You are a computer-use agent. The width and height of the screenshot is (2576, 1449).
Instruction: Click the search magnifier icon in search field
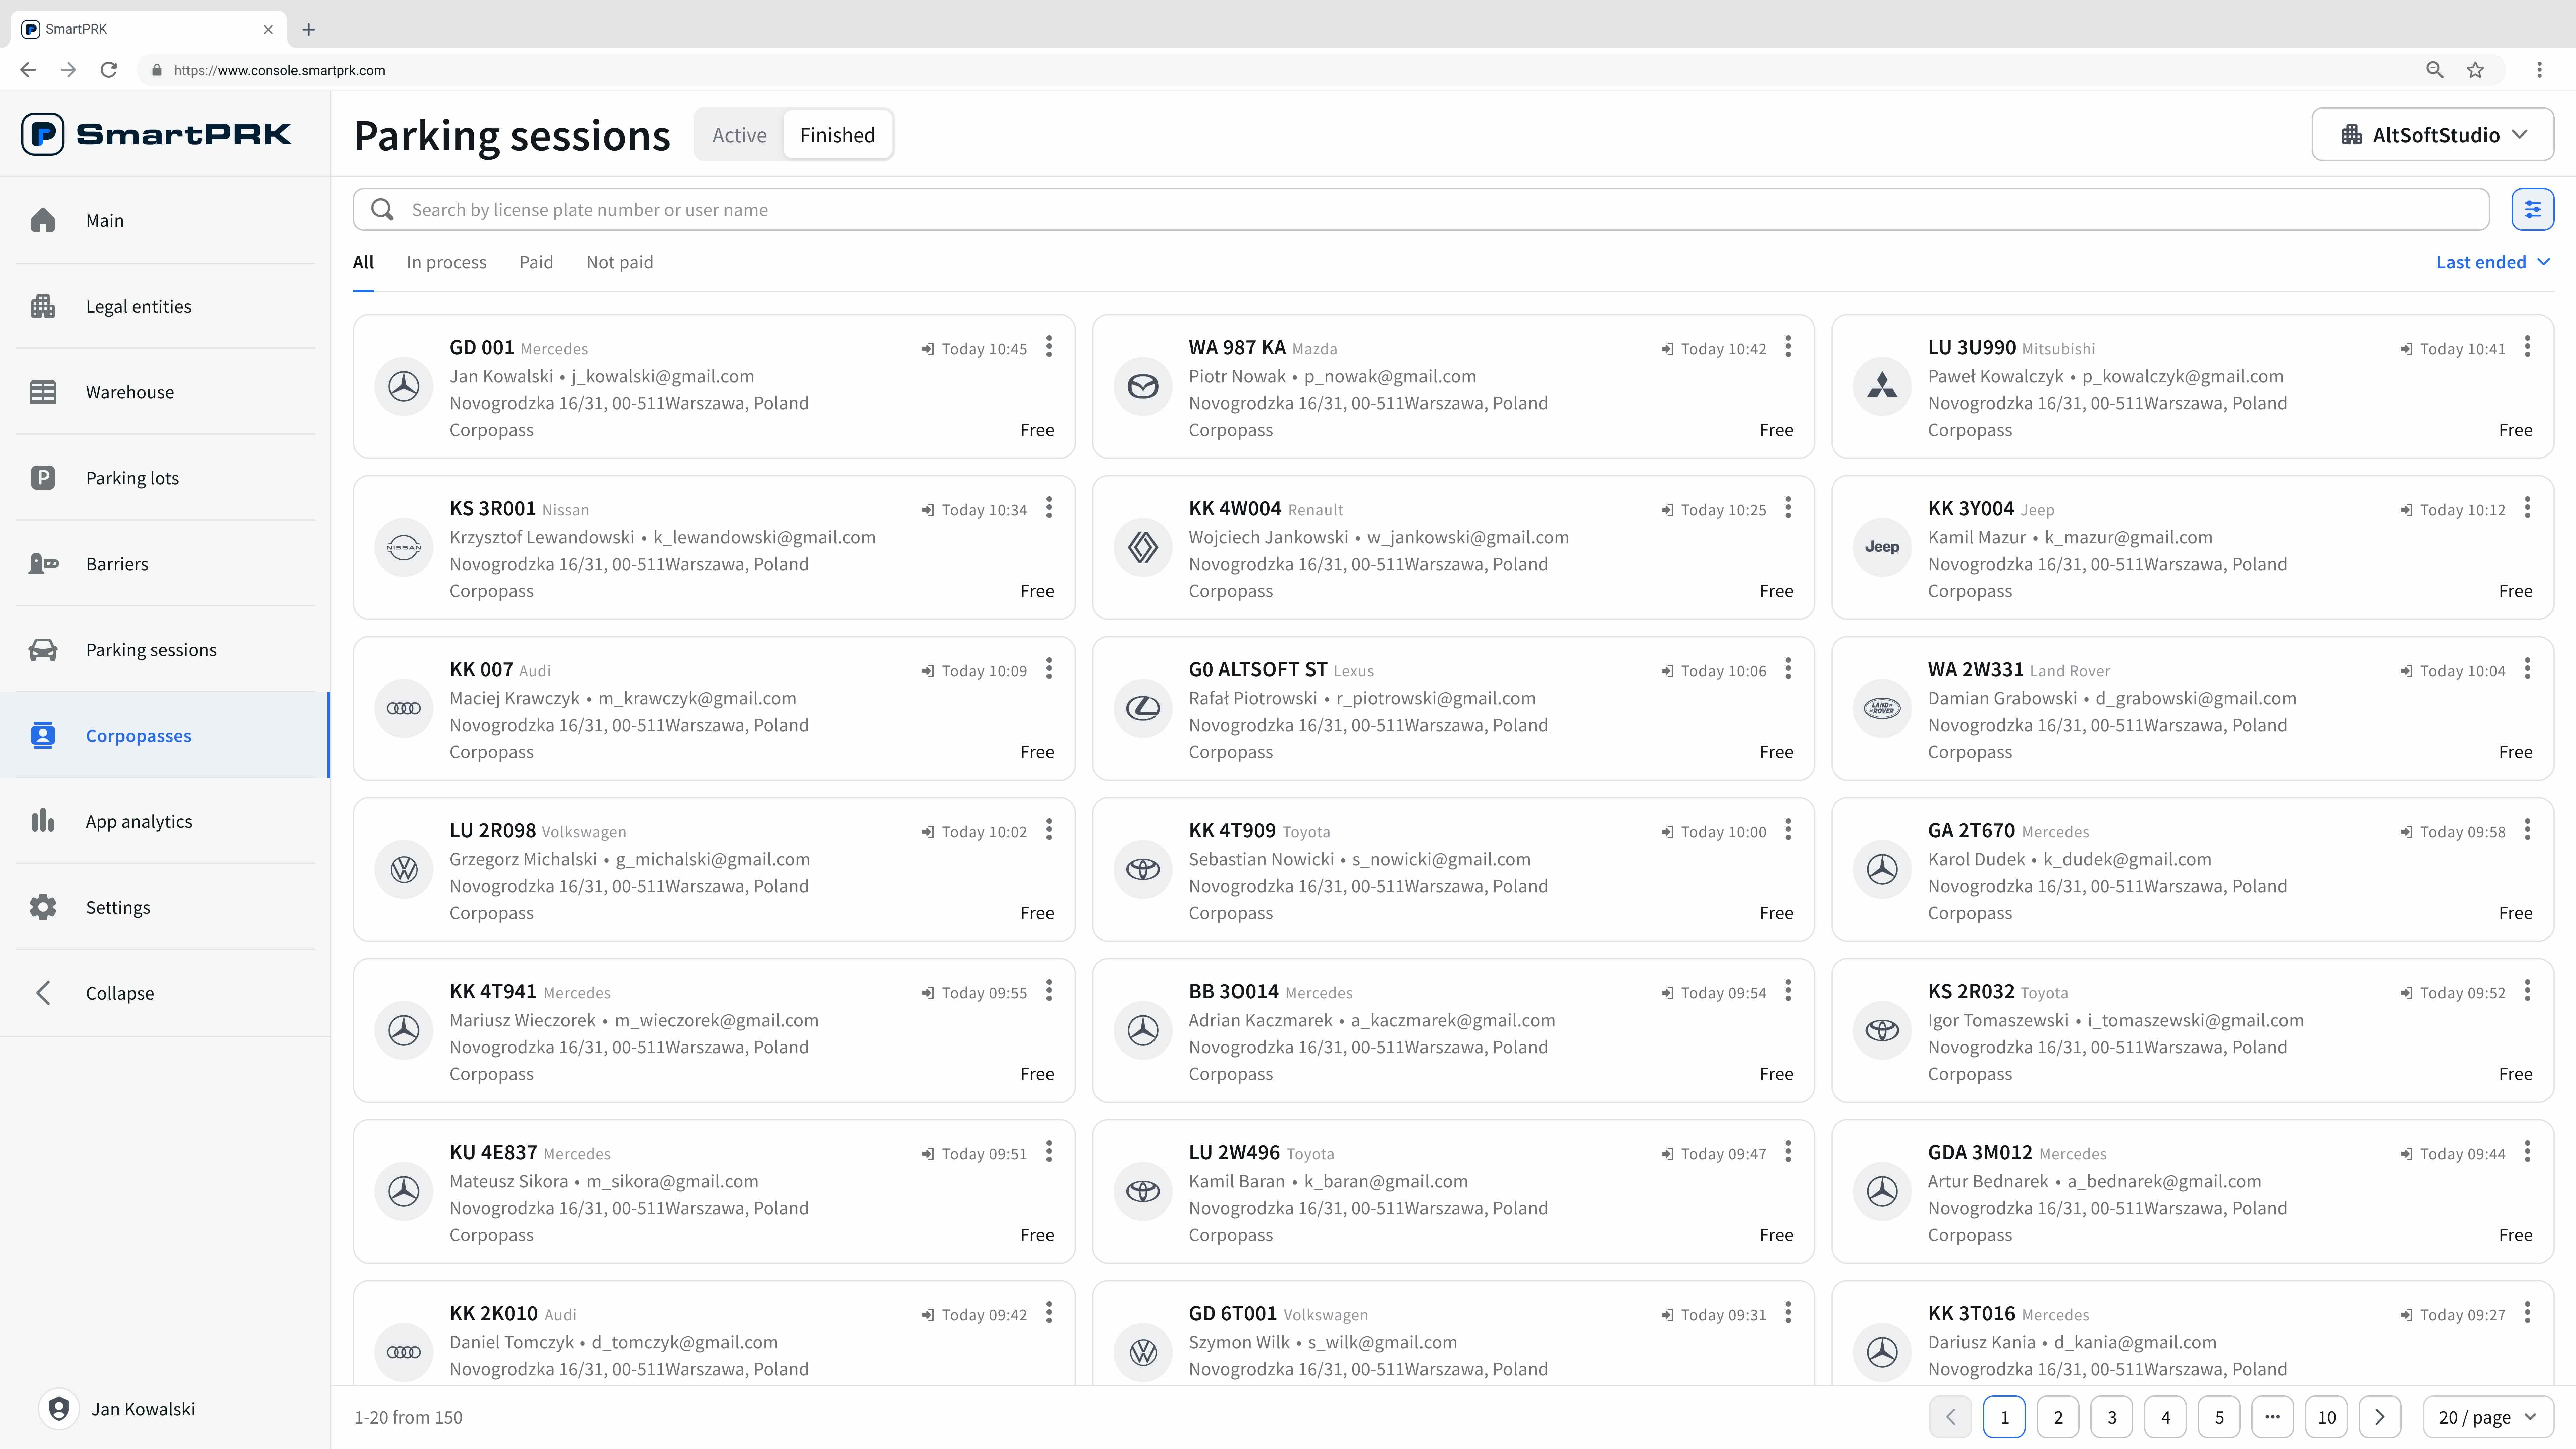pos(382,209)
